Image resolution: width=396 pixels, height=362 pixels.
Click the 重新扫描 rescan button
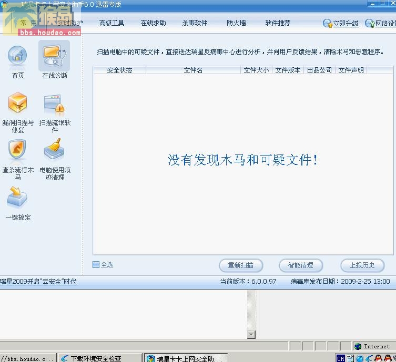(x=241, y=265)
